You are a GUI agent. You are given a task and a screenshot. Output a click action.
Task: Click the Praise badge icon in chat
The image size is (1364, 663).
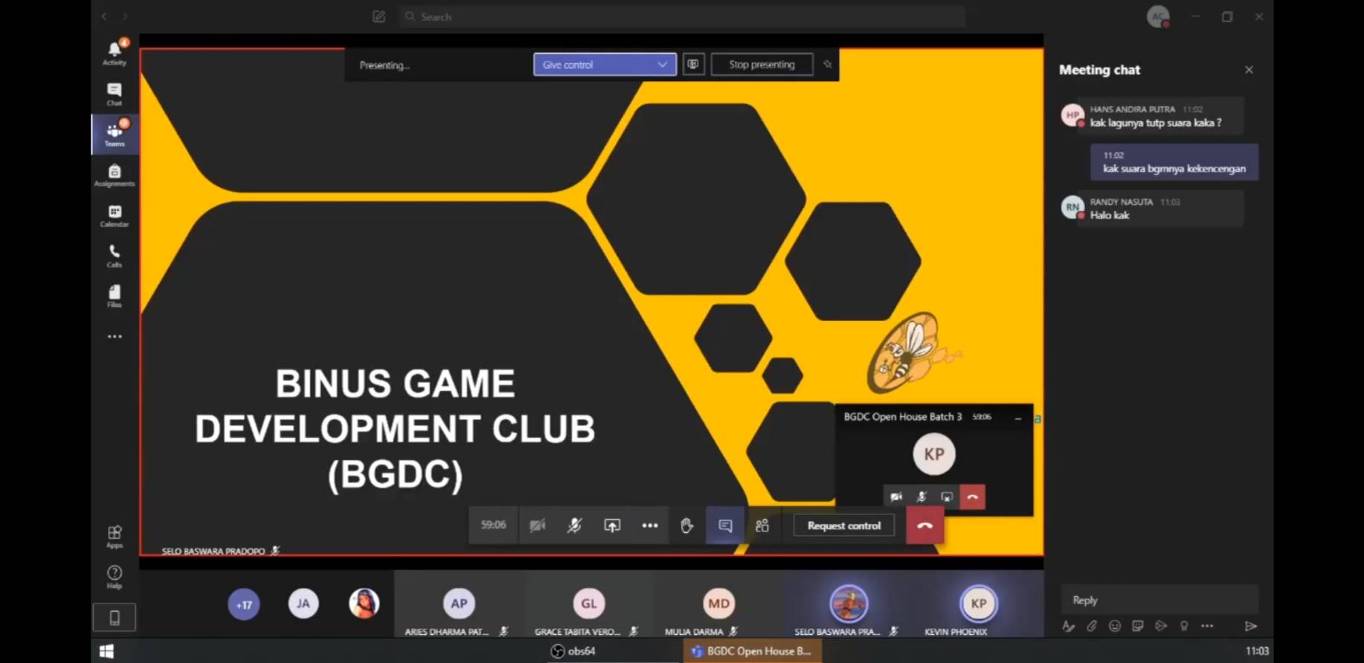coord(1184,626)
